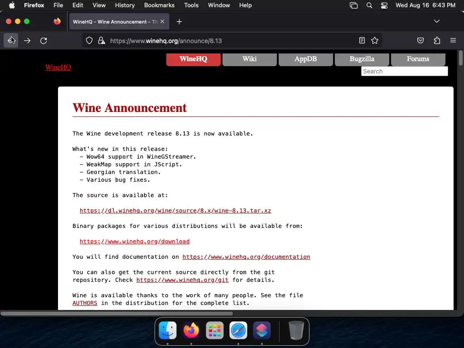Screen dimensions: 464x348
Task: Click the Stage Manager menu bar icon
Action: [353, 5]
